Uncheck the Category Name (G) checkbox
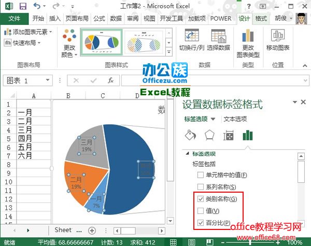The image size is (311, 246). (x=201, y=199)
